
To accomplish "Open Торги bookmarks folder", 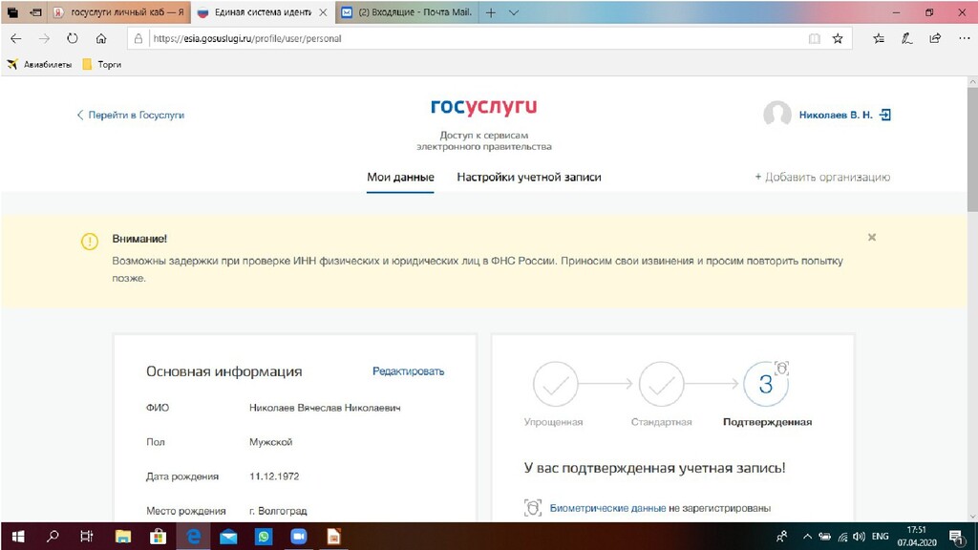I will [x=101, y=64].
